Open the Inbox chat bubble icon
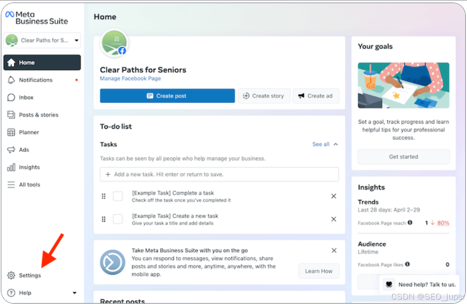467x304 pixels. [x=11, y=98]
